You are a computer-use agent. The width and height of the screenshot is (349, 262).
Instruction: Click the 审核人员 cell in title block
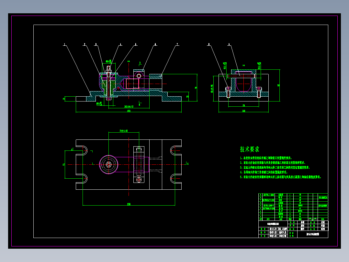coord(273,236)
